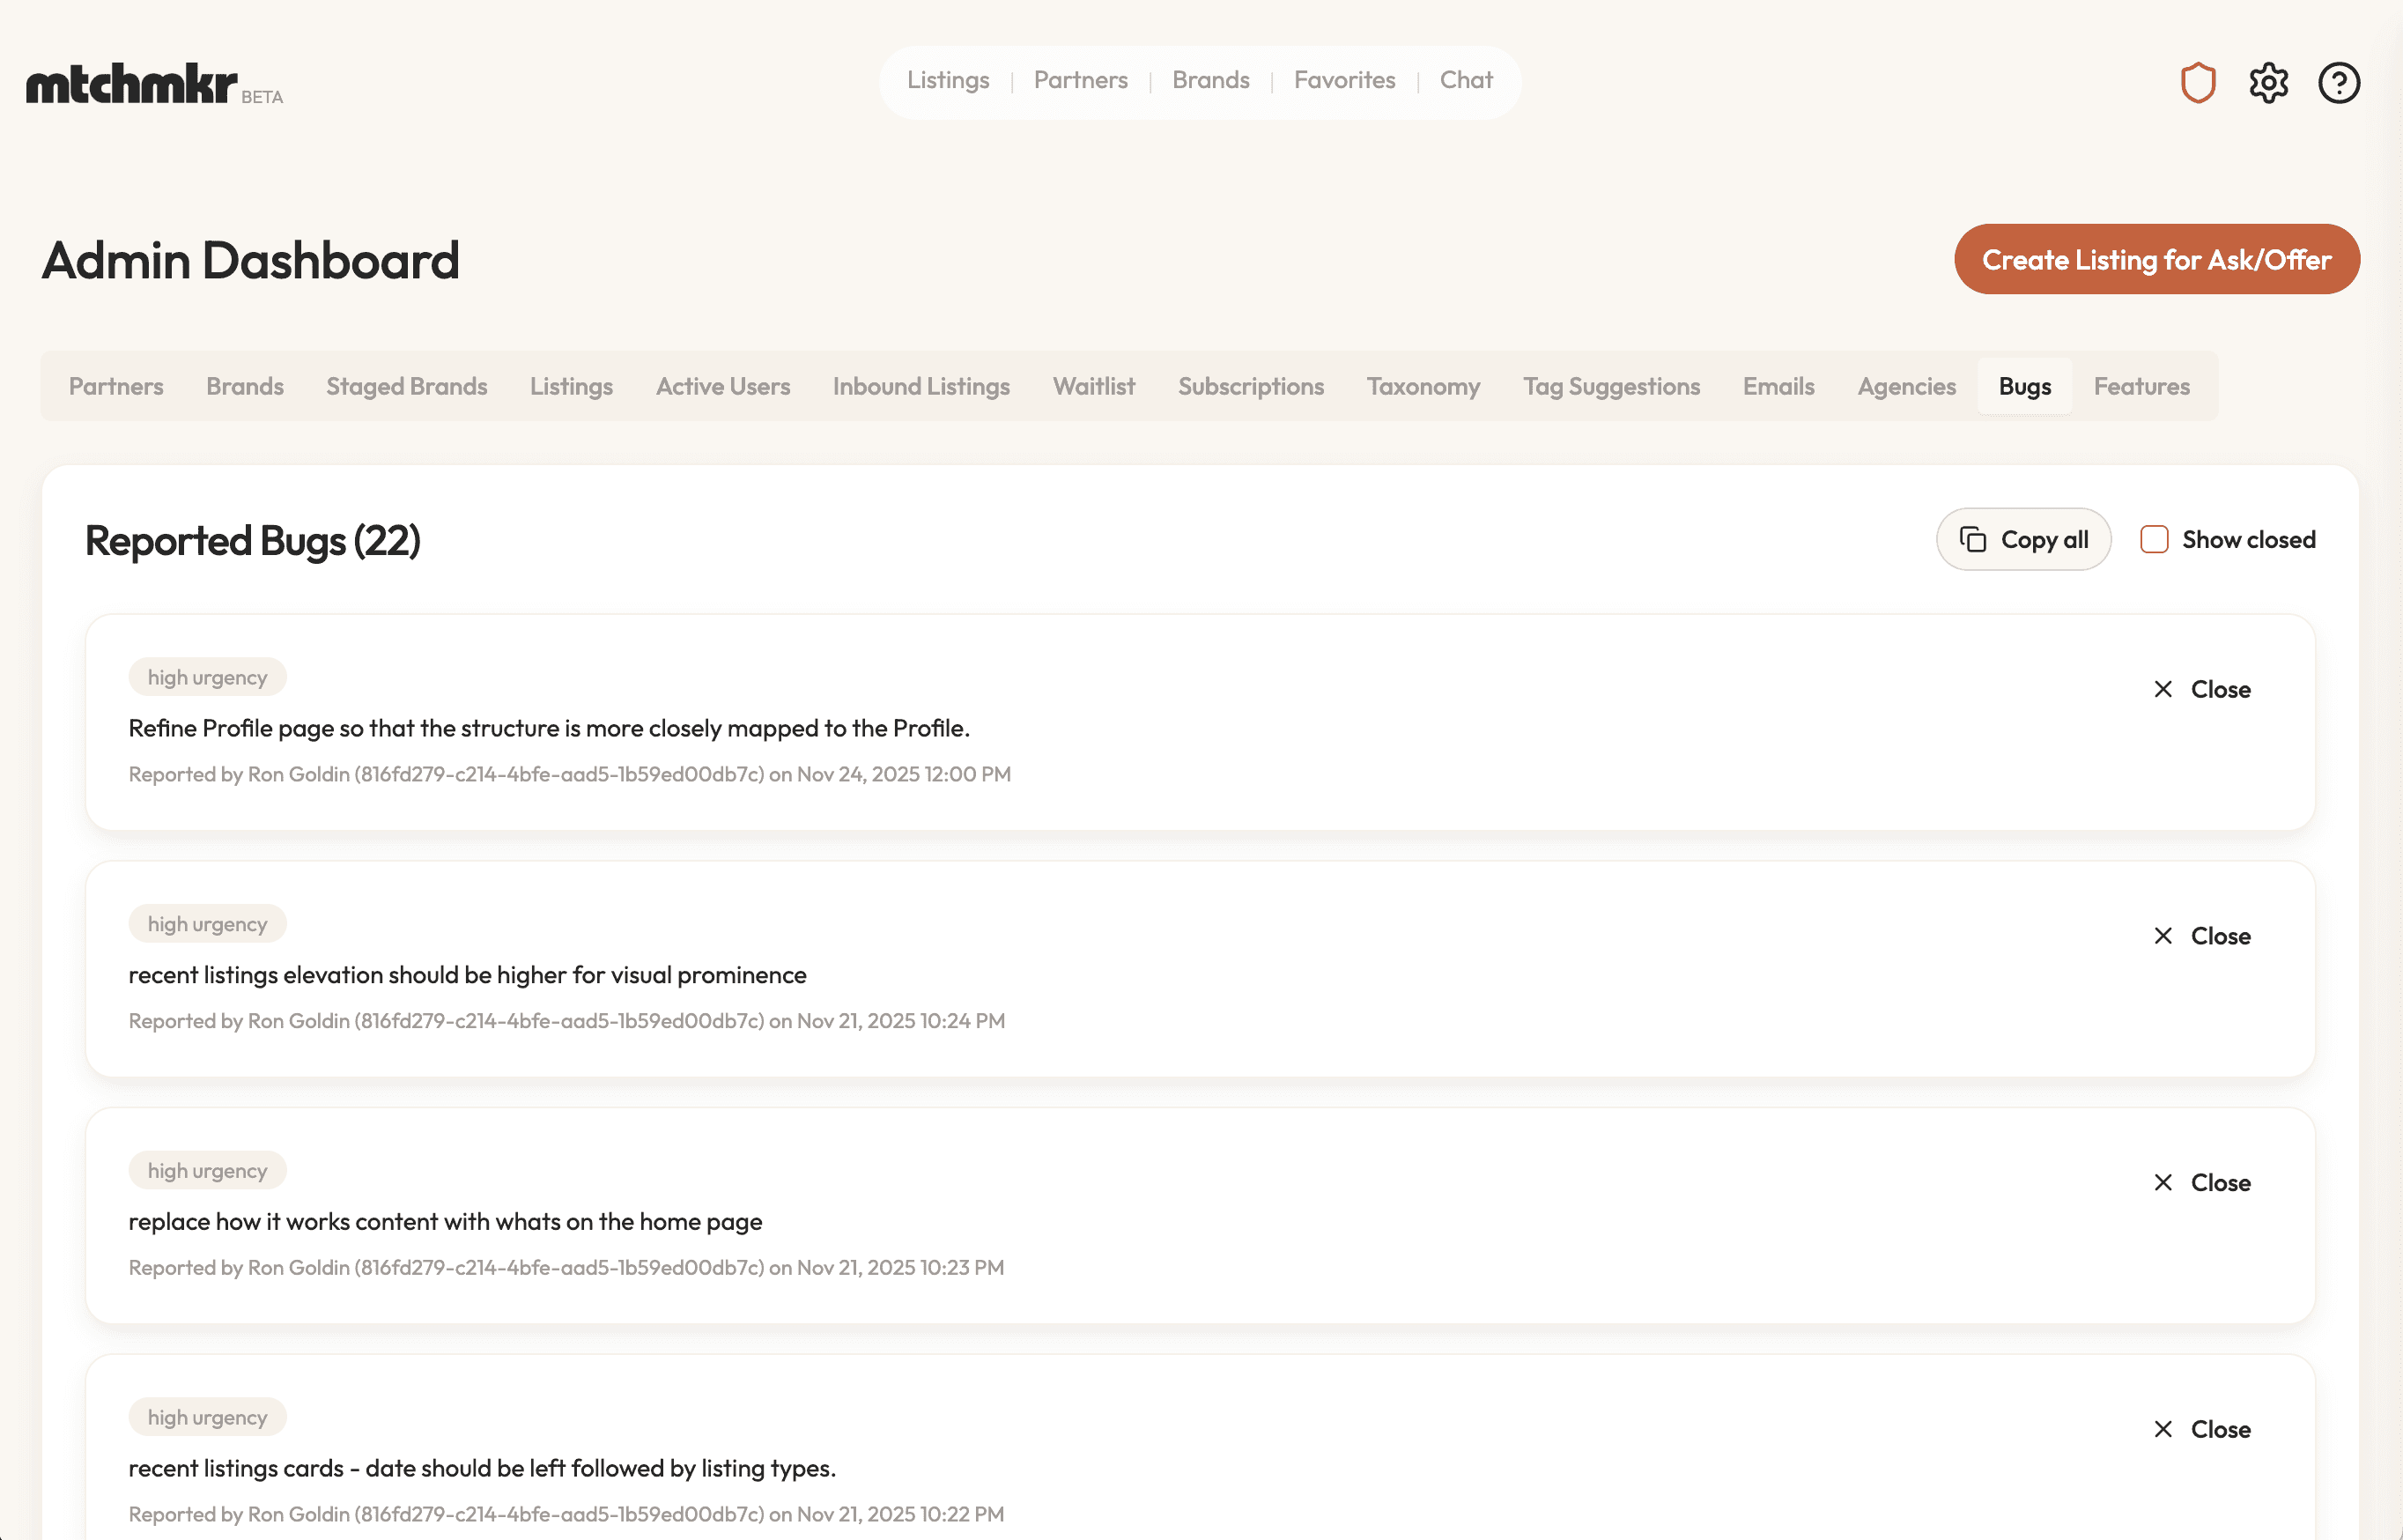
Task: Click X icon on Refine Profile bug
Action: (x=2163, y=689)
